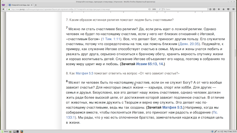Click paragraph number 8 superscript
Viewport: 237px width, 133px height.
(67, 81)
